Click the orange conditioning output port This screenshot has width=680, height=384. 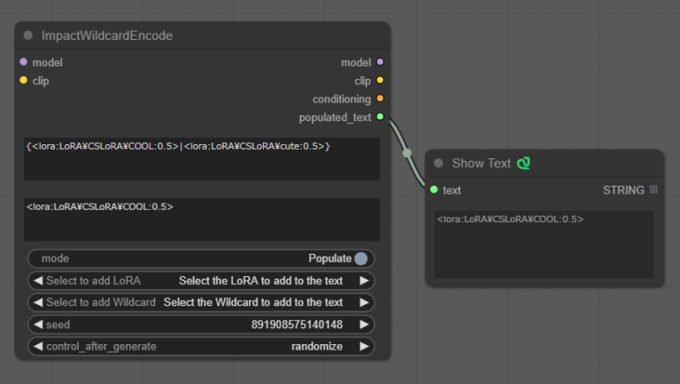[380, 98]
